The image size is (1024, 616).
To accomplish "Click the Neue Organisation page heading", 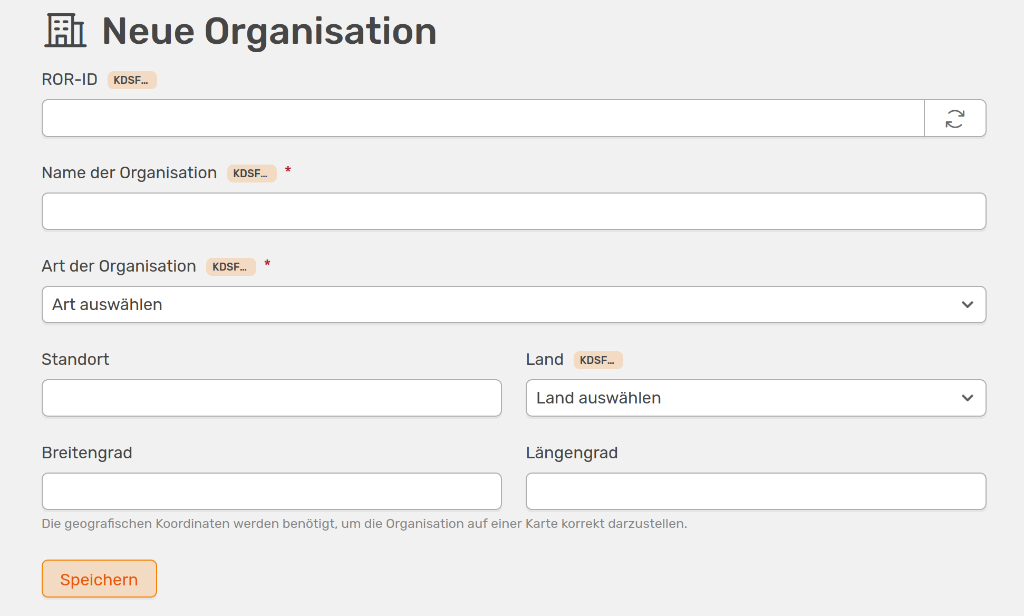I will click(269, 32).
